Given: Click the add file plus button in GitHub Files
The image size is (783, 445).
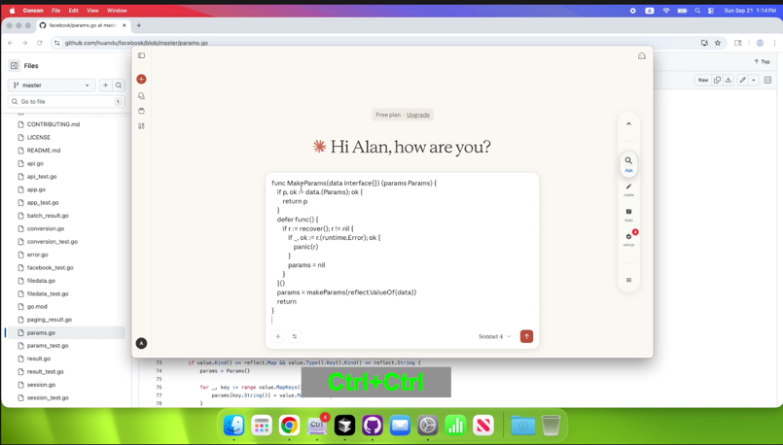Looking at the screenshot, I should 105,86.
